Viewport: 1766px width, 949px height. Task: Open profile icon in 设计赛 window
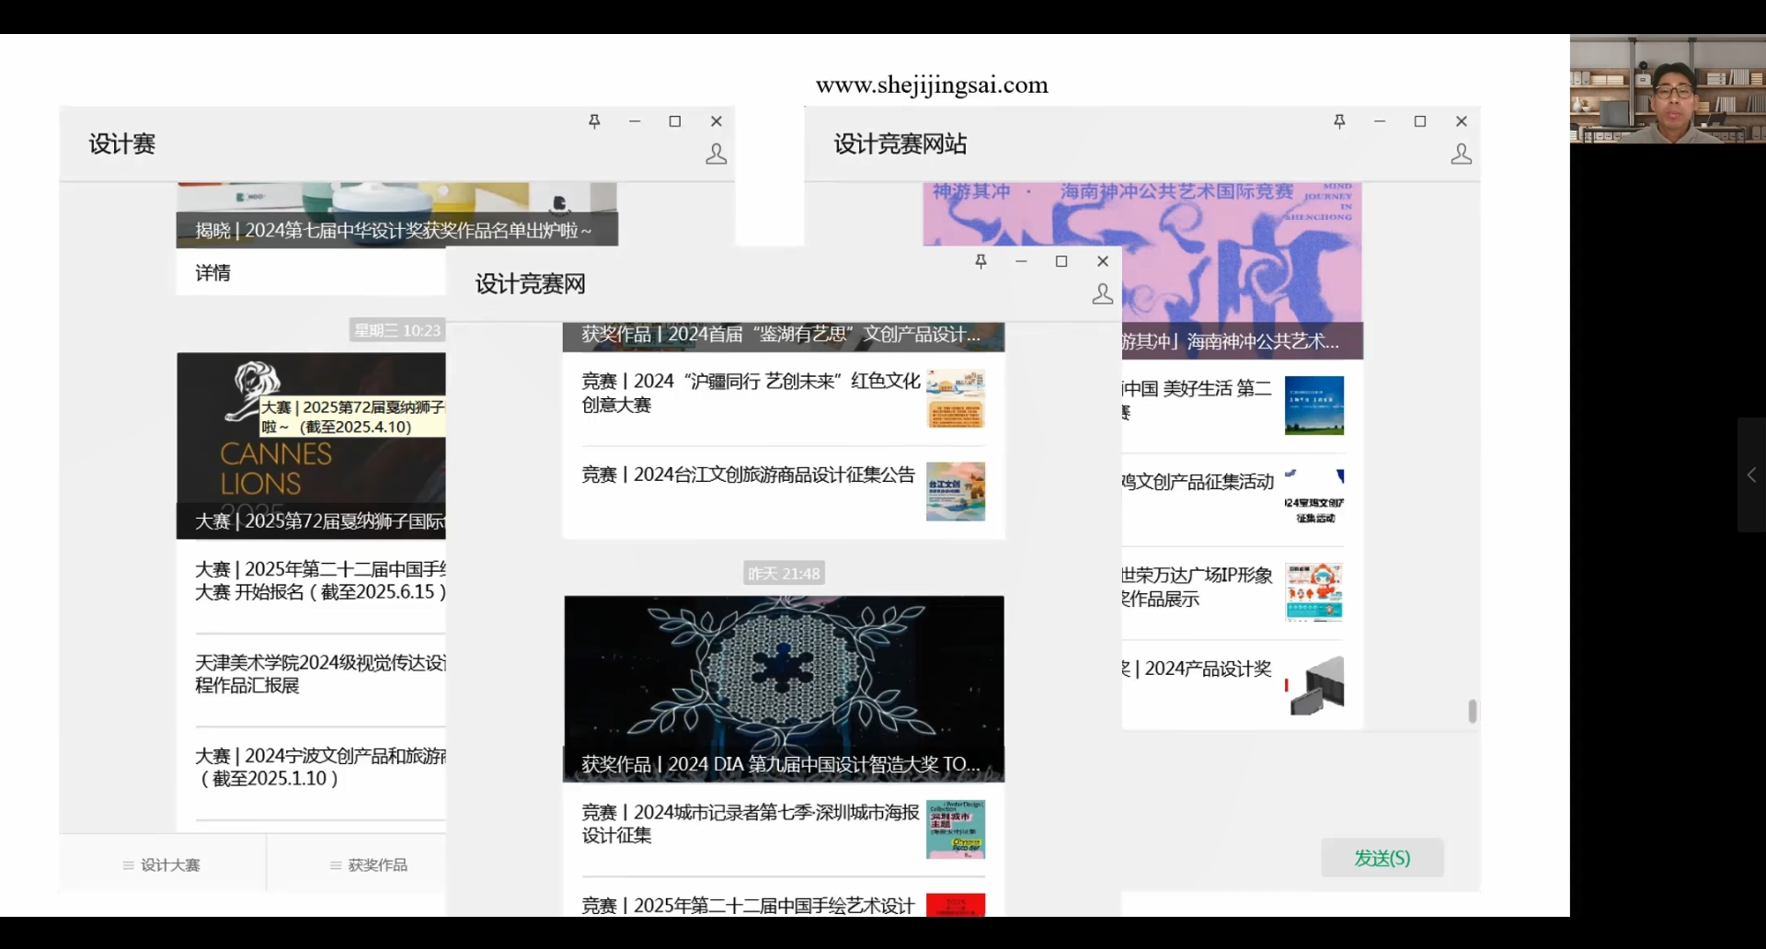pyautogui.click(x=716, y=154)
